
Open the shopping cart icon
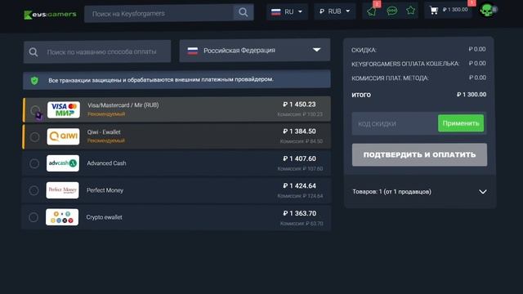(434, 11)
